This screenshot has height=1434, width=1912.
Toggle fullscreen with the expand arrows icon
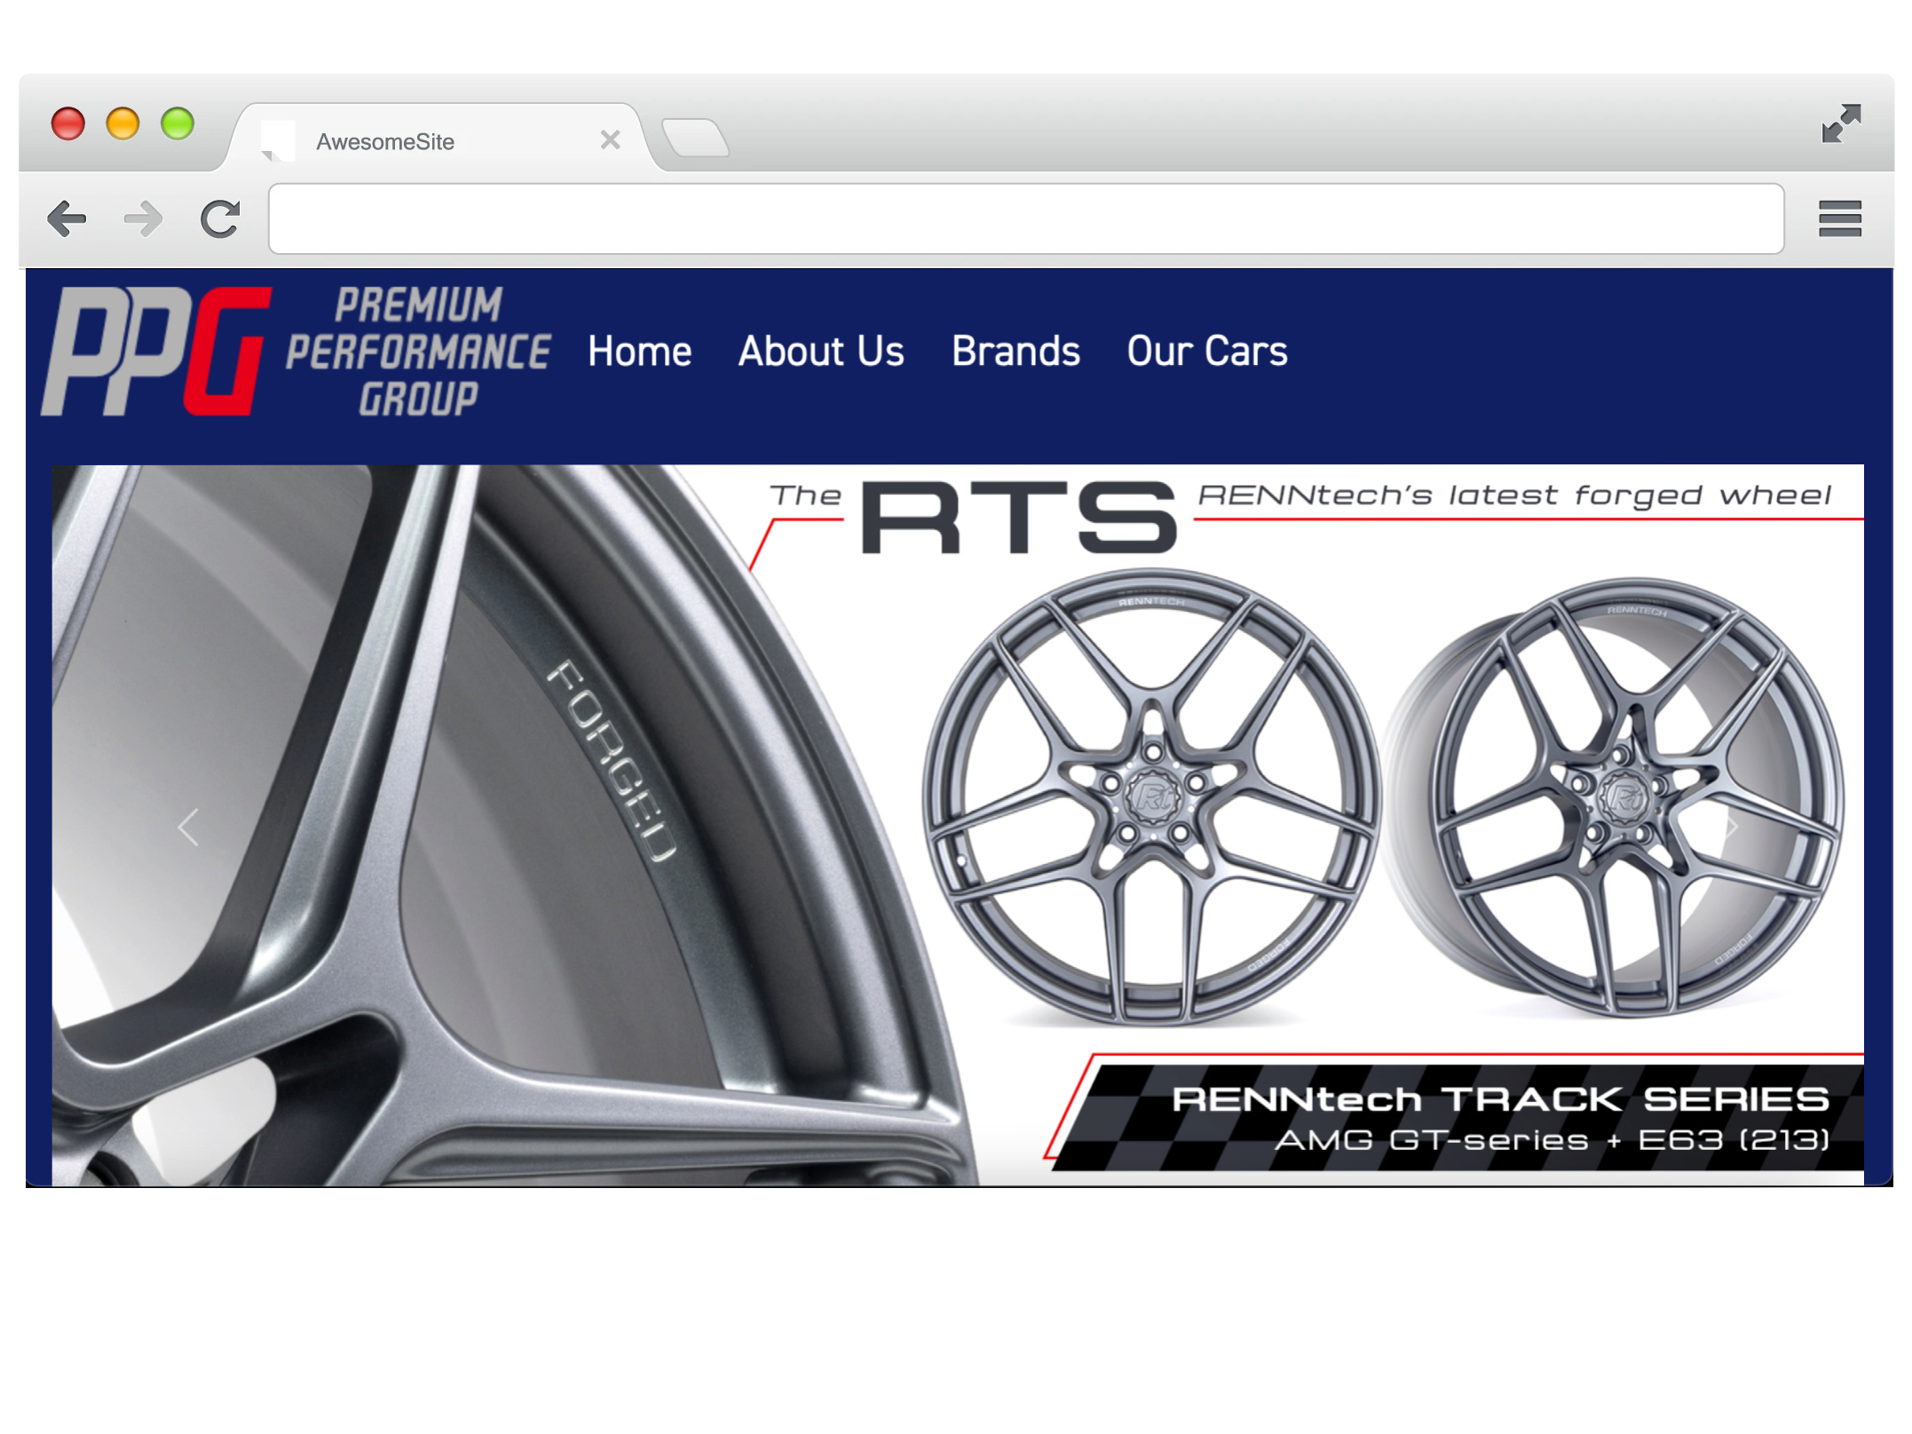point(1840,123)
